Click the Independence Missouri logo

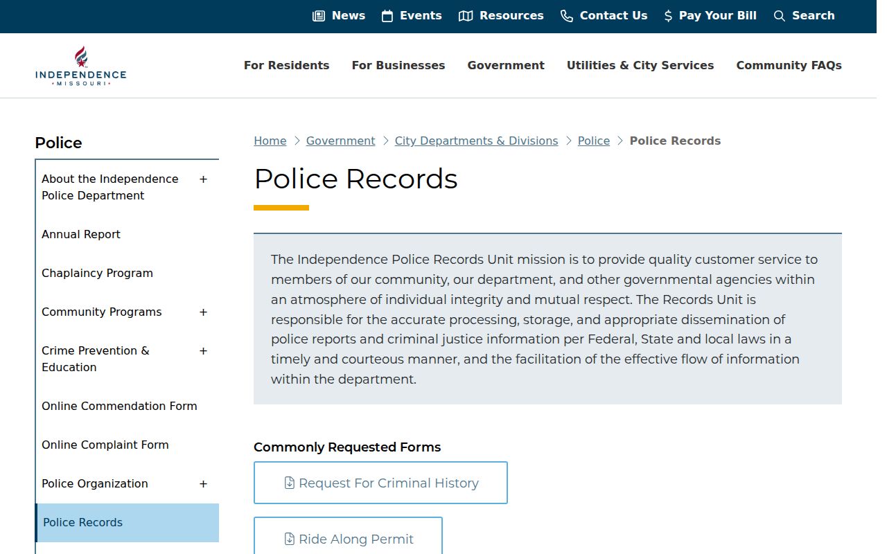point(81,66)
